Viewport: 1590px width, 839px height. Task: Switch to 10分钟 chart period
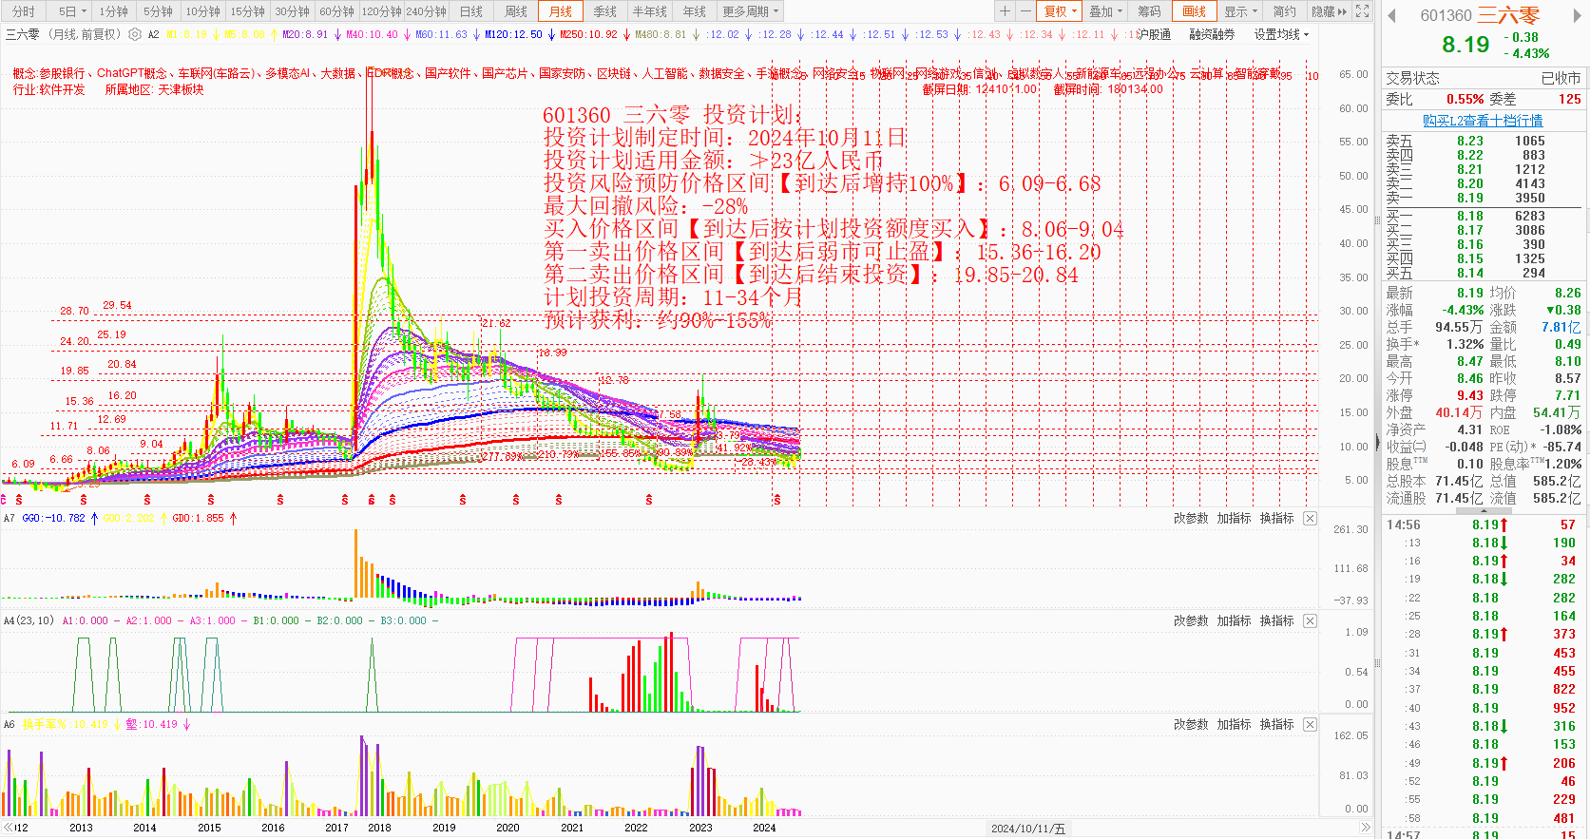click(202, 11)
